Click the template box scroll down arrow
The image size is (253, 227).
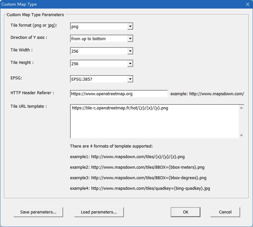click(241, 135)
